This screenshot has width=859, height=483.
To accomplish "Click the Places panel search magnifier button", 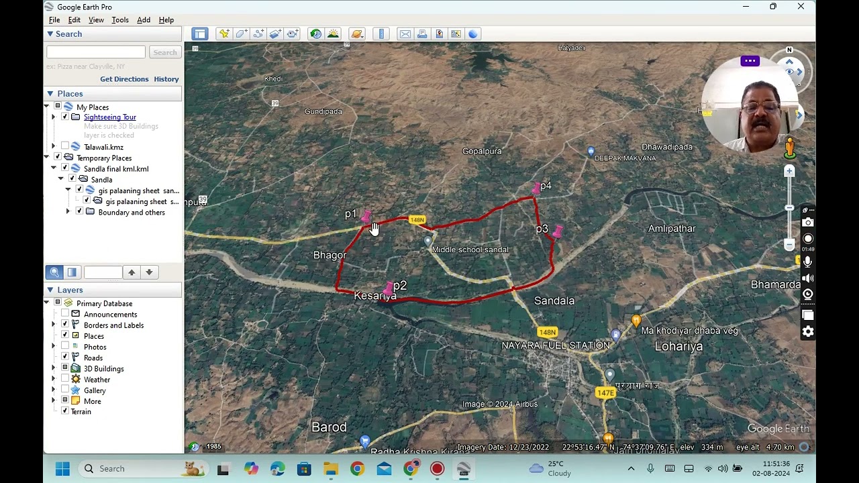I will [54, 272].
